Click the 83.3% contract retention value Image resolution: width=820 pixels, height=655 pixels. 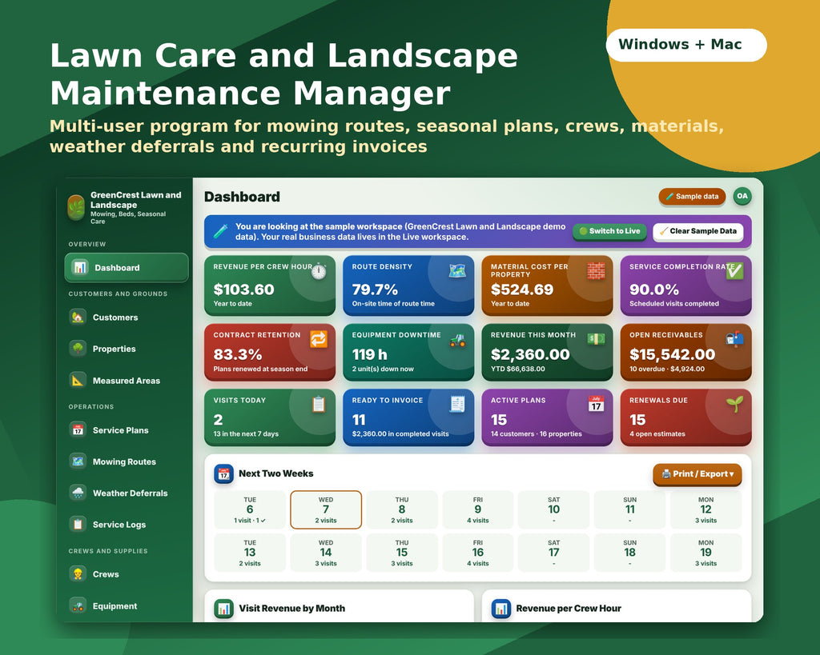click(237, 354)
